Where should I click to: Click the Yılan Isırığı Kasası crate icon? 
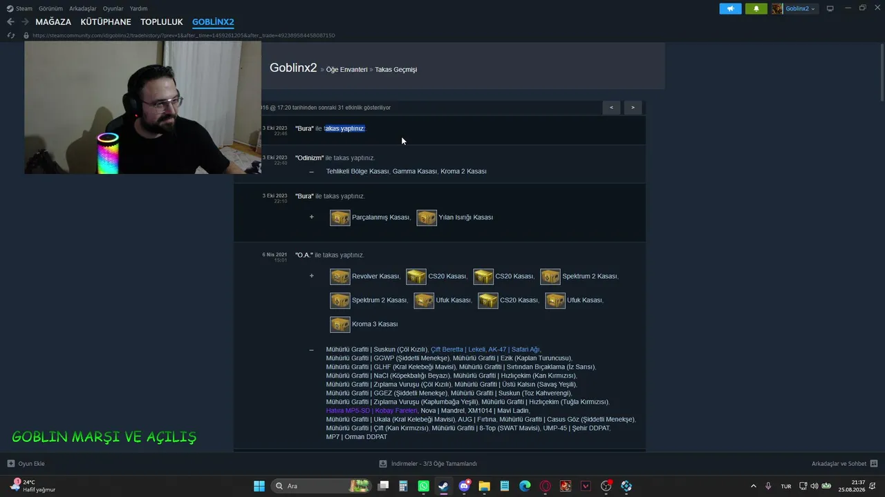pyautogui.click(x=427, y=217)
